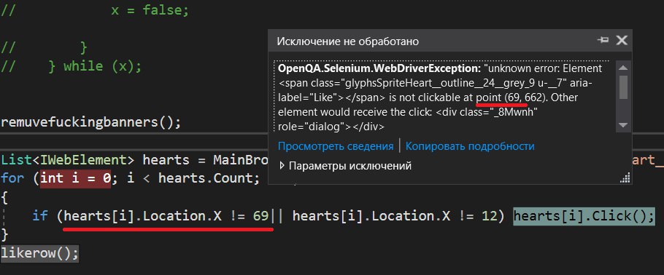
Task: Click the '// } while (x);' comment
Action: (x=71, y=66)
